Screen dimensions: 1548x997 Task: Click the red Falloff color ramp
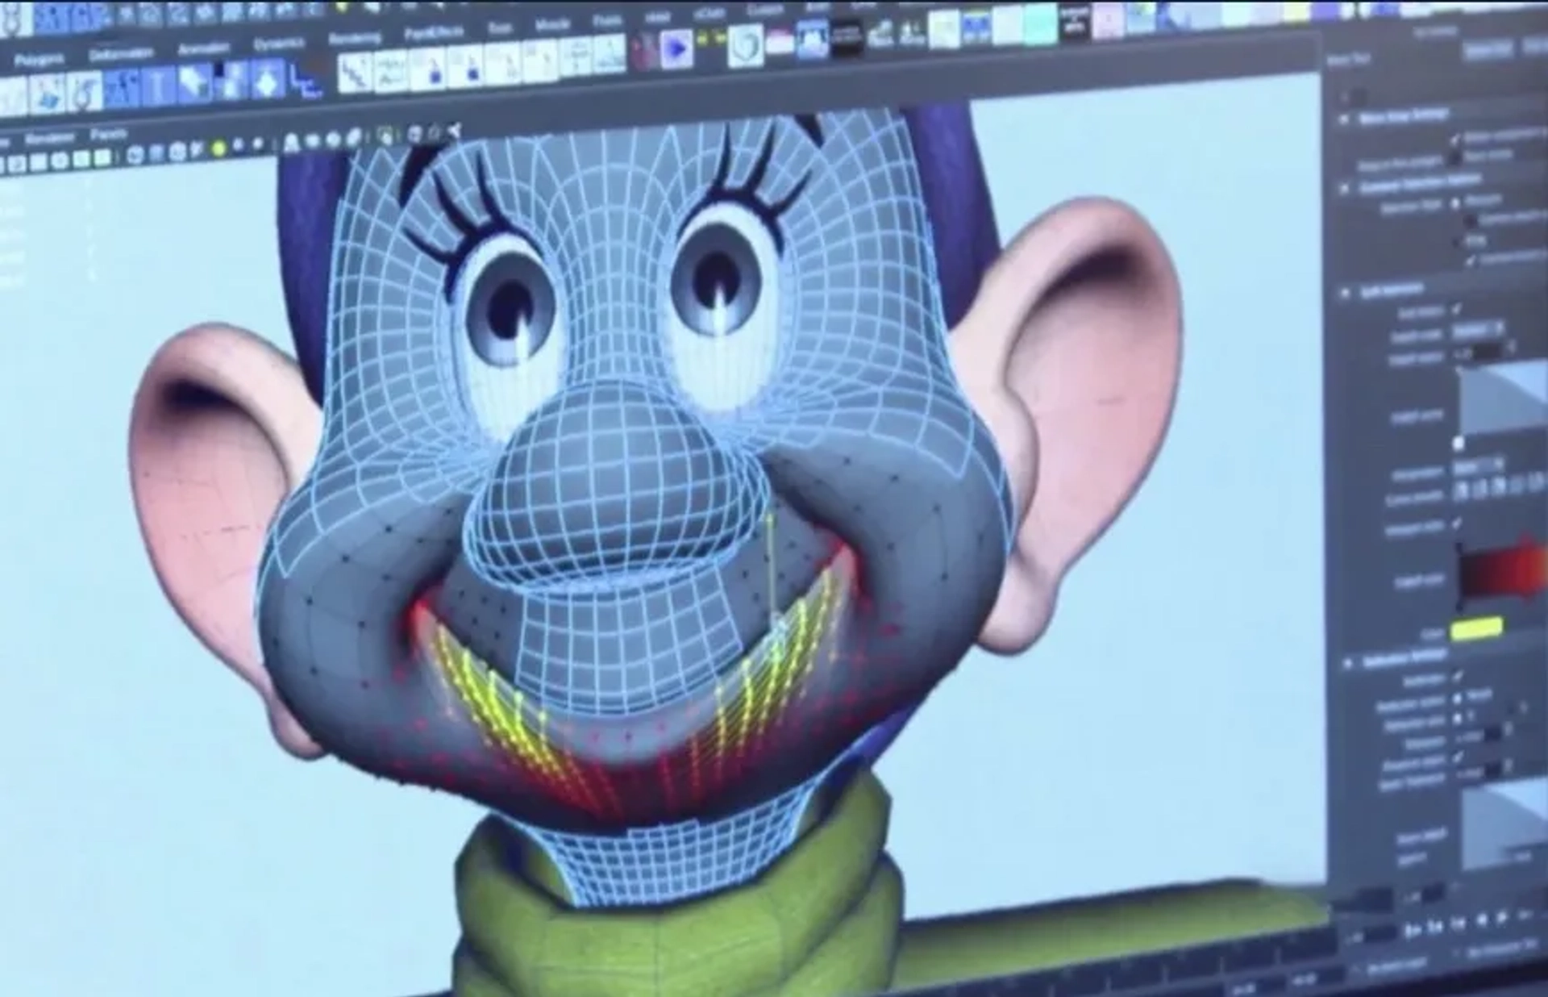click(x=1501, y=573)
